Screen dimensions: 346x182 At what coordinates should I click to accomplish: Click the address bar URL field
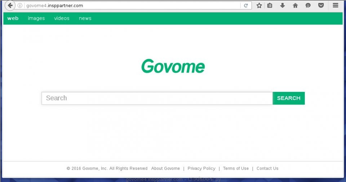point(130,6)
